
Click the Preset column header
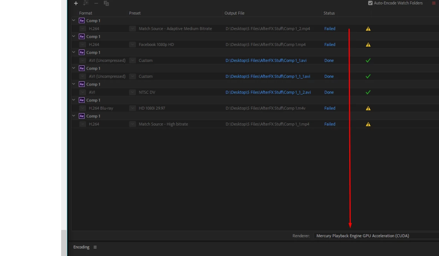(x=135, y=13)
